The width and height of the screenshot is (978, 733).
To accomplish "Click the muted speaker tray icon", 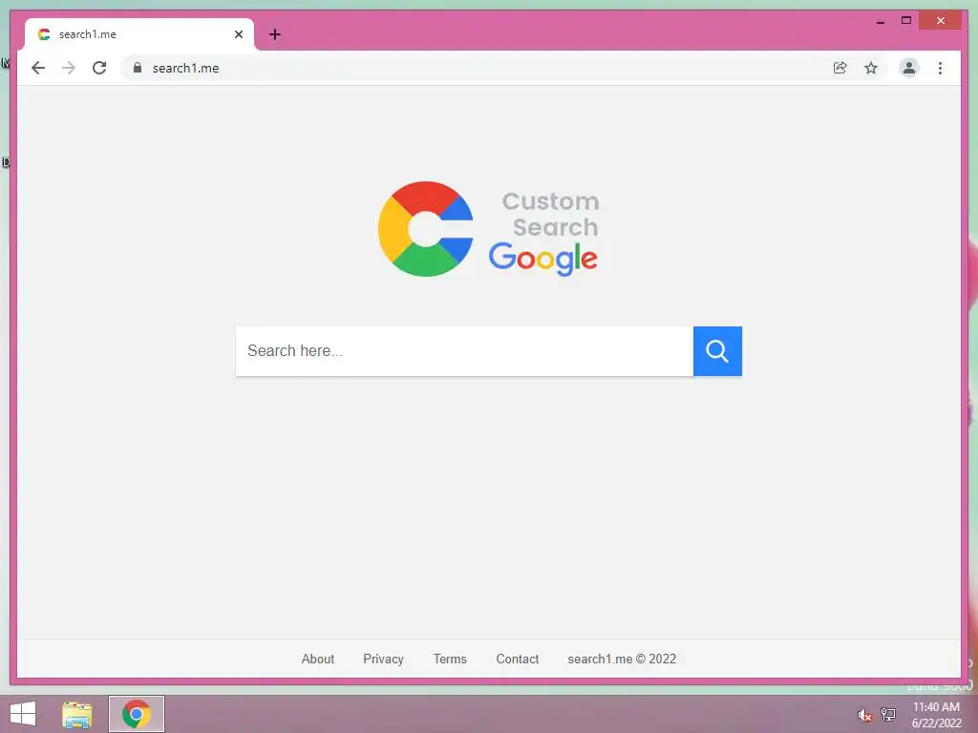I will (864, 715).
